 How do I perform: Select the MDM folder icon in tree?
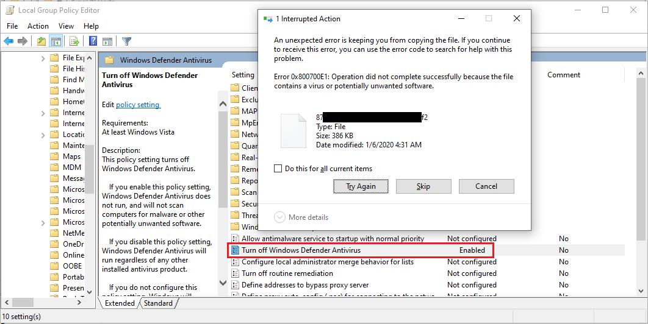(54, 167)
